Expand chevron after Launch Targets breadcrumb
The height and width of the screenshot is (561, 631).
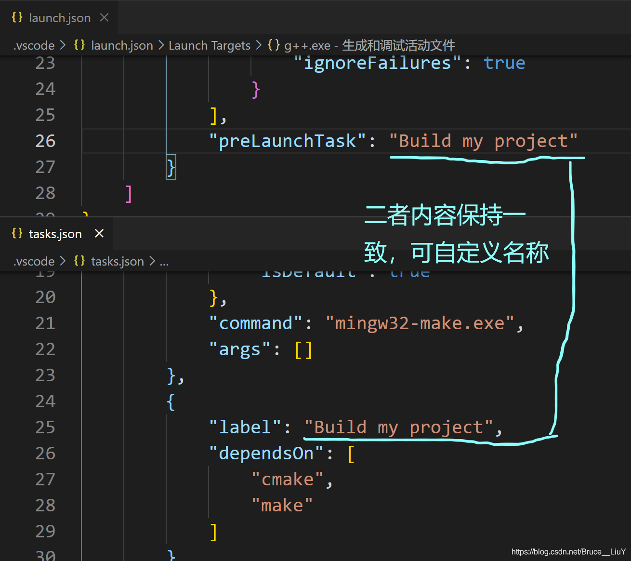pyautogui.click(x=259, y=45)
